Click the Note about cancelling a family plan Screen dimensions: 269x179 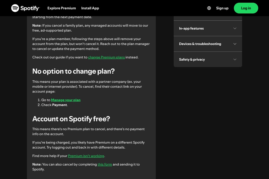[x=90, y=28]
